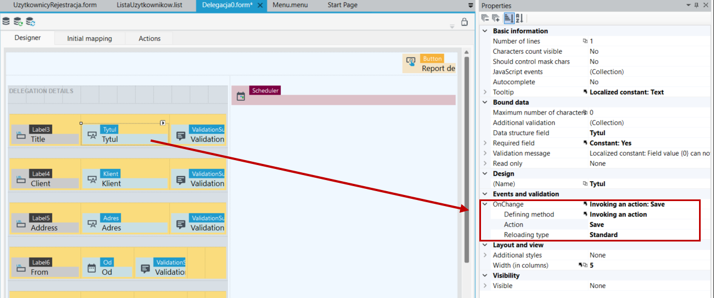Viewport: 714px width, 298px height.
Task: Toggle categorized view in Properties panel
Action: click(x=509, y=18)
